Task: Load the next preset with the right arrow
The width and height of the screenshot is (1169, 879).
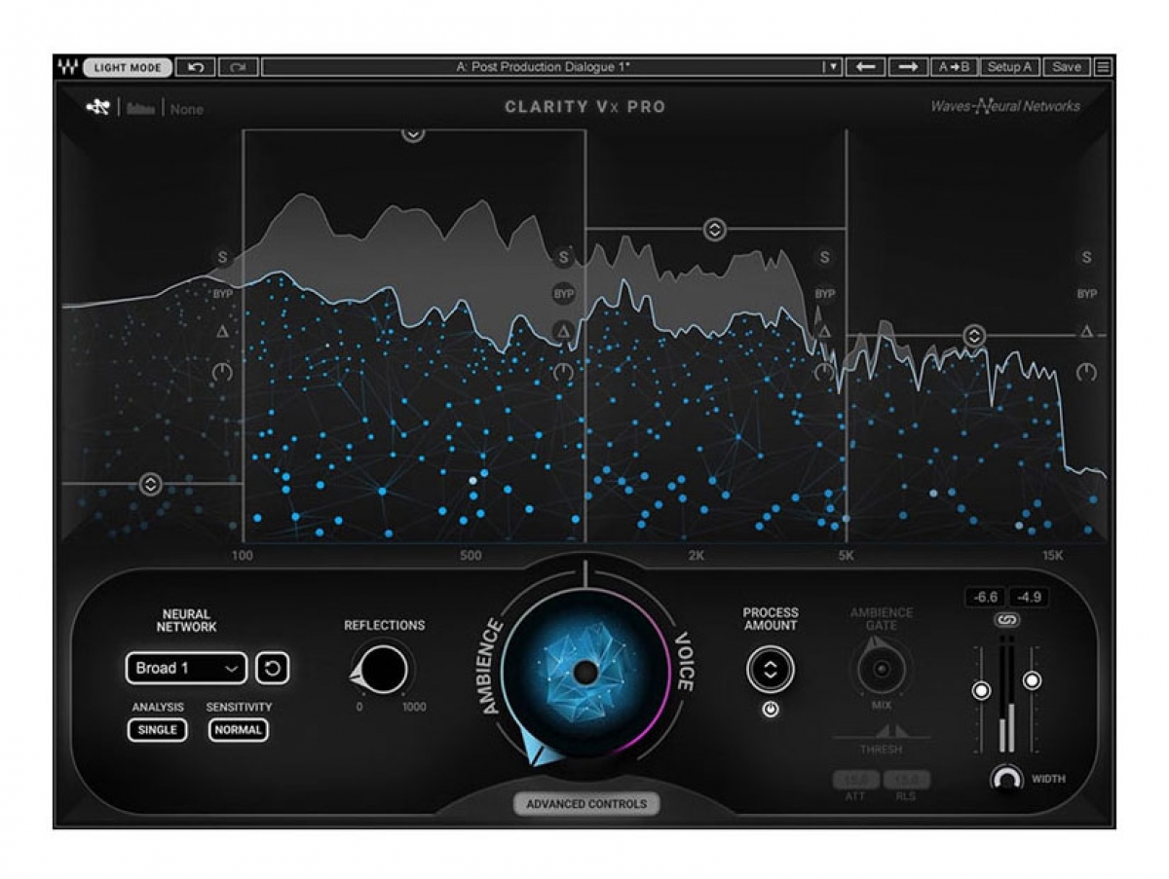Action: pos(908,67)
